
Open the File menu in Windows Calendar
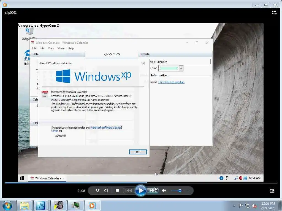[x=34, y=48]
